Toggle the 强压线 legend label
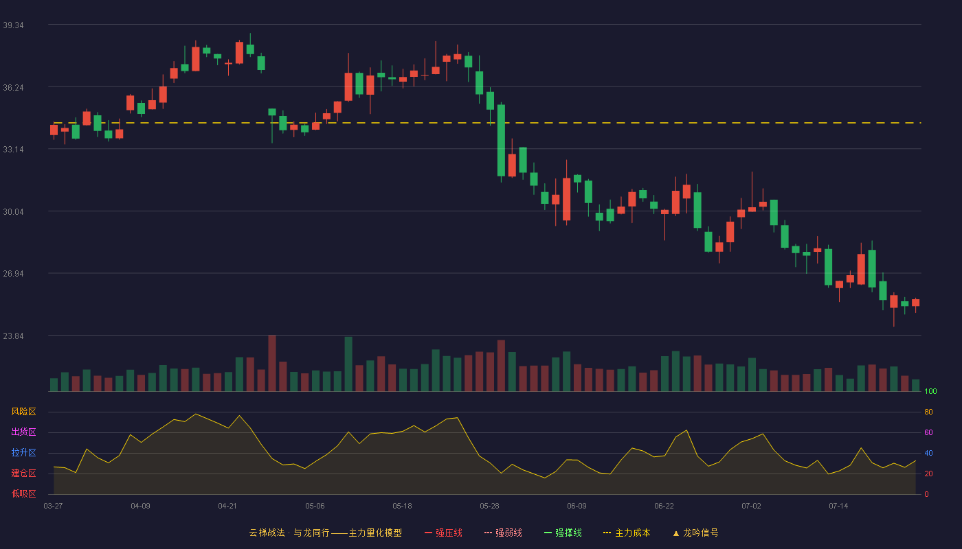 point(449,533)
